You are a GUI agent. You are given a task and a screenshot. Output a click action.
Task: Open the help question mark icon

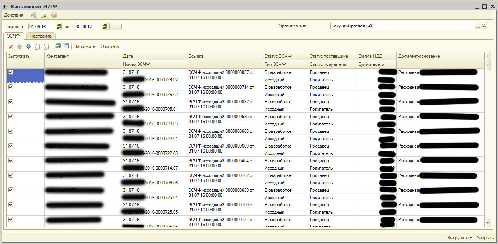pos(54,15)
